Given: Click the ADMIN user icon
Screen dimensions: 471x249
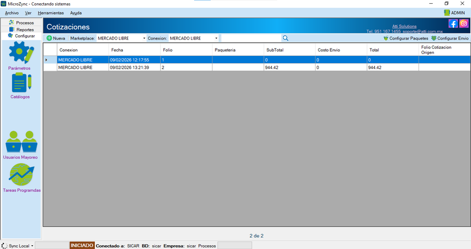Looking at the screenshot, I should point(447,12).
